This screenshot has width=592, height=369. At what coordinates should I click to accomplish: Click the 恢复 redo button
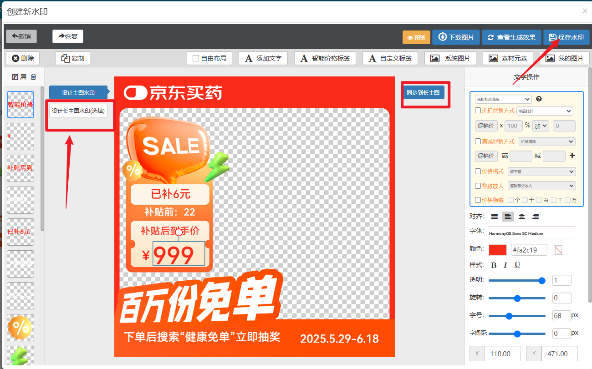pos(68,36)
